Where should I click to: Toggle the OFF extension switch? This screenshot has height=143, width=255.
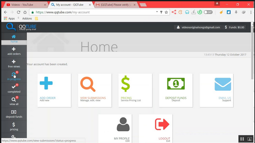(208, 12)
